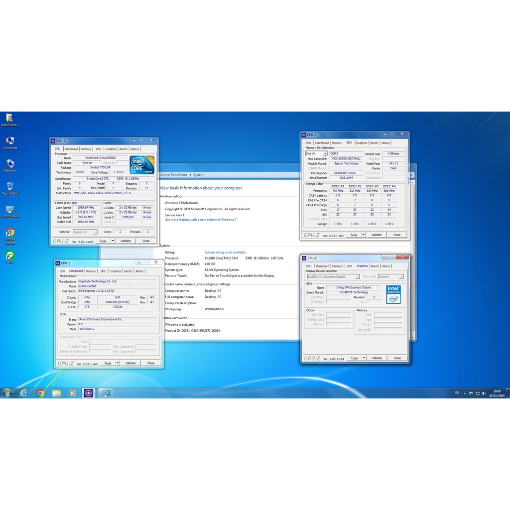The height and width of the screenshot is (510, 510).
Task: Open Display Device Selection G41 dropdown
Action: [x=357, y=277]
